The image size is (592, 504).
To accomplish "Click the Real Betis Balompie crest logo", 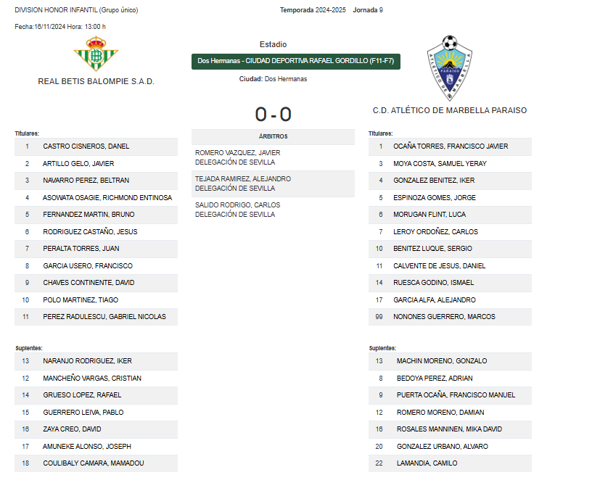I will click(x=96, y=54).
